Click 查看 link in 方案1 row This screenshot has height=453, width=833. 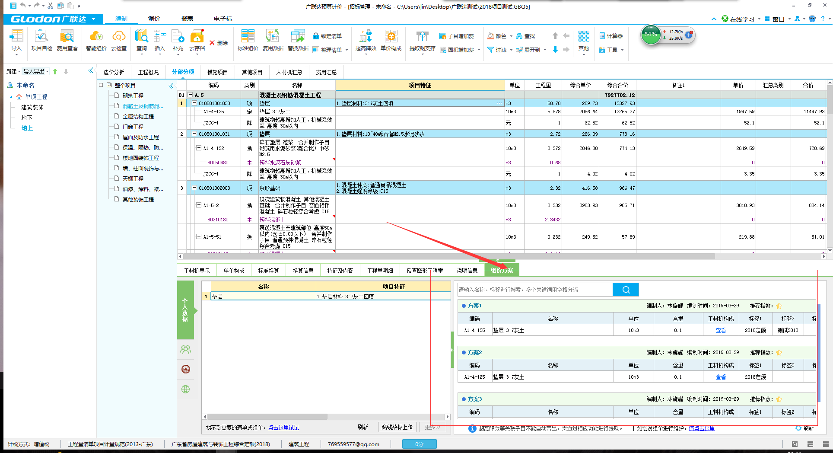tap(720, 330)
